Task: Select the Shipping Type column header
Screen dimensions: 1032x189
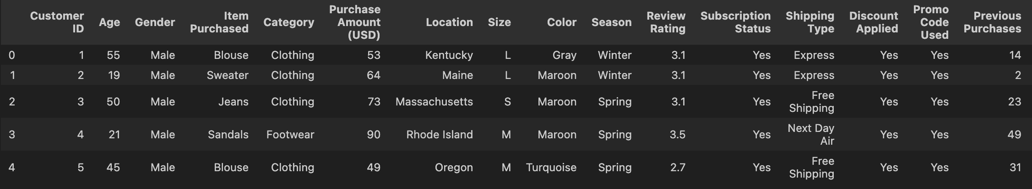Action: click(810, 22)
